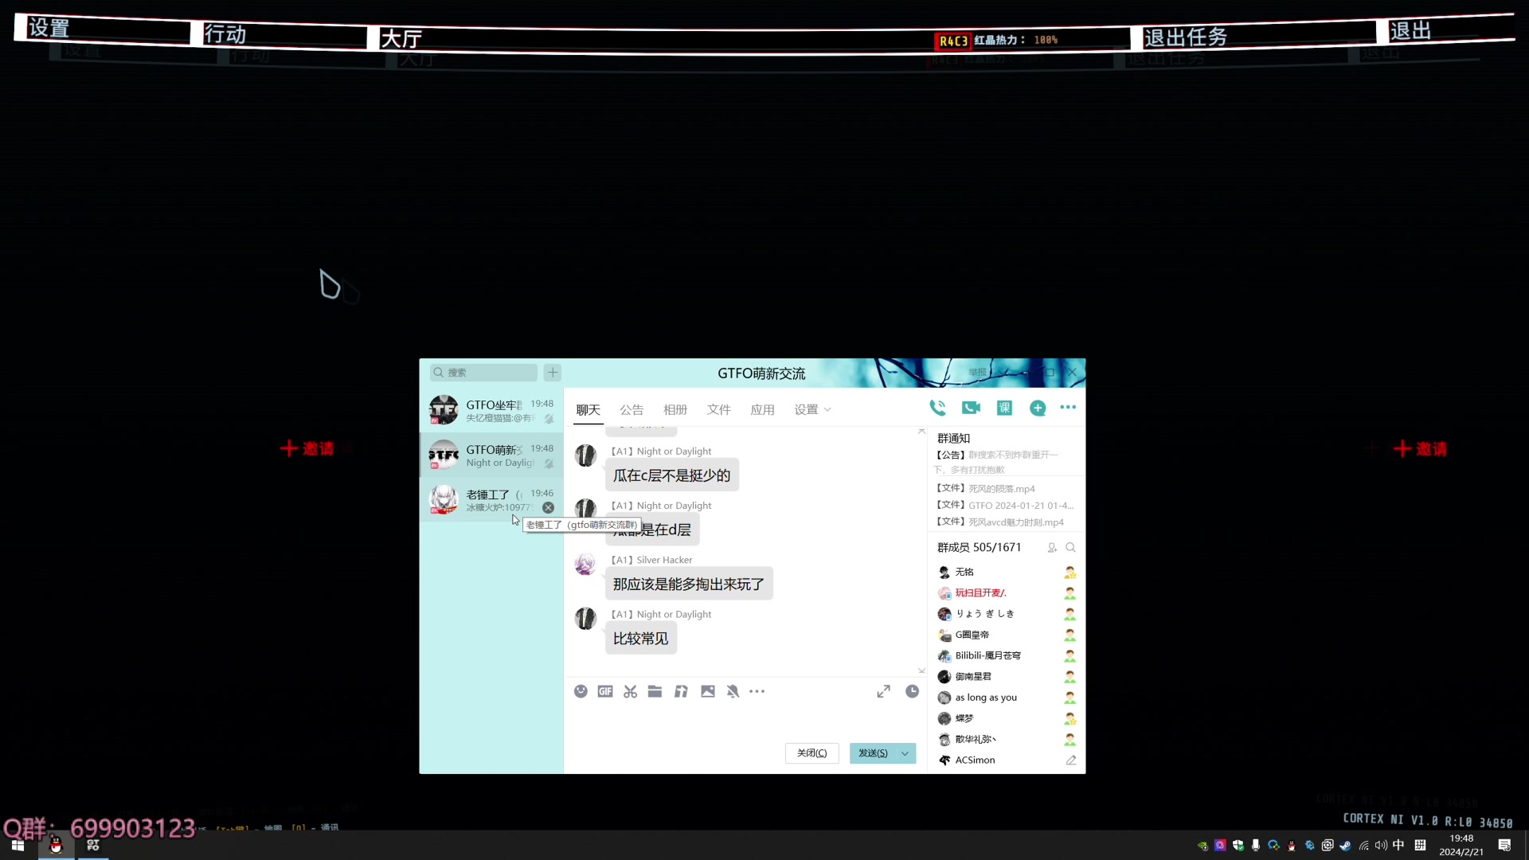Open the emoji picker
This screenshot has height=860, width=1529.
tap(581, 691)
